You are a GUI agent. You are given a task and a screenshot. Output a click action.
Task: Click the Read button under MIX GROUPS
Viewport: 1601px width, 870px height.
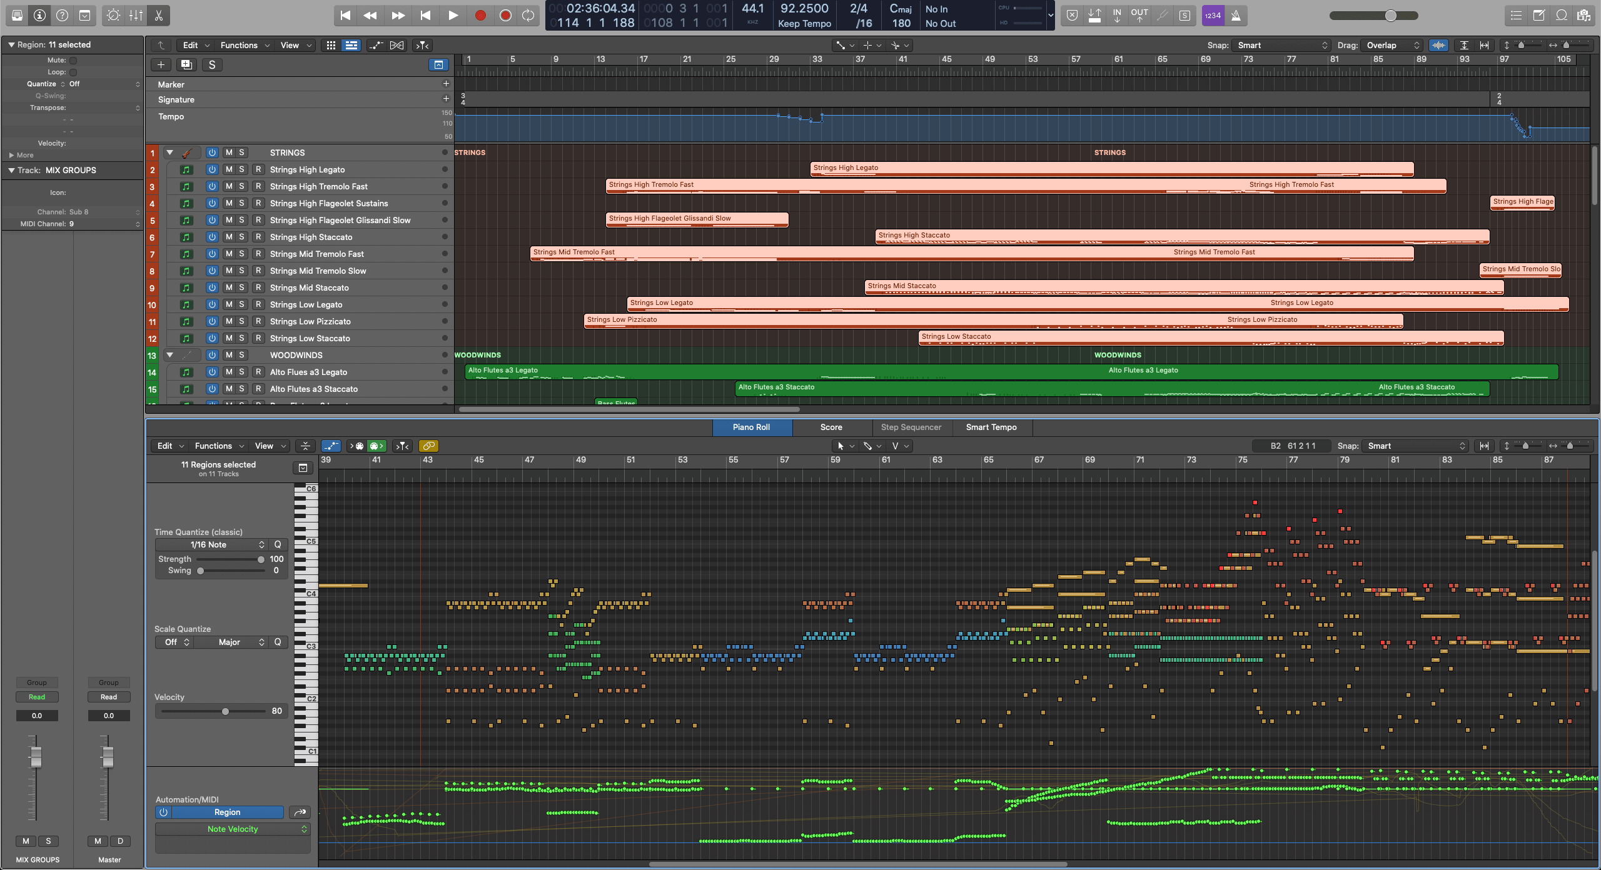click(37, 697)
